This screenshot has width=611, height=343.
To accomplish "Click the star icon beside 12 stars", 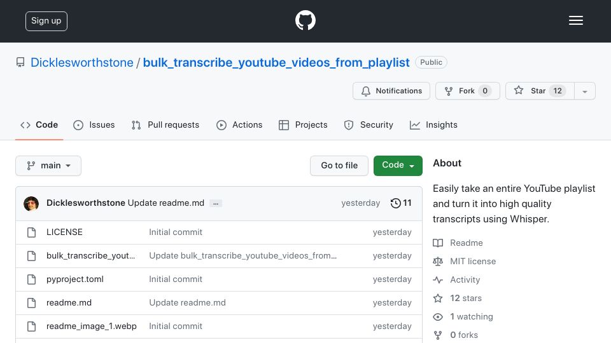I will coord(438,299).
